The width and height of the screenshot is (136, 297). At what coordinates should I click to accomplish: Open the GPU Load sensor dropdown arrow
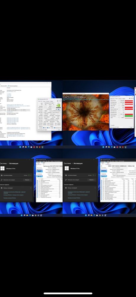(x=119, y=108)
